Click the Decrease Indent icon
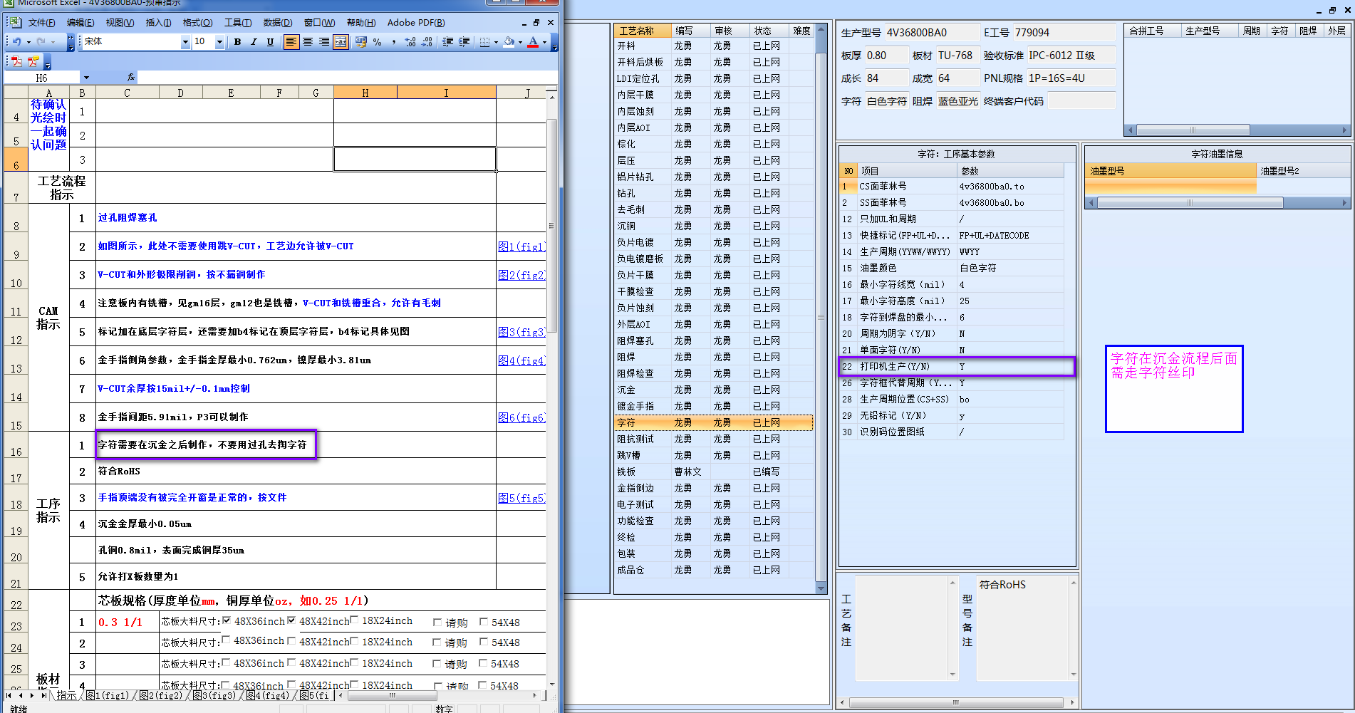The width and height of the screenshot is (1355, 713). [447, 42]
